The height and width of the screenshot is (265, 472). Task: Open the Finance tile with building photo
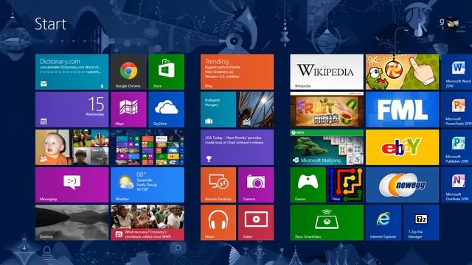pos(256,110)
